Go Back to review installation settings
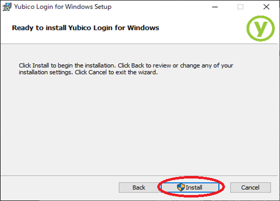 (139, 187)
